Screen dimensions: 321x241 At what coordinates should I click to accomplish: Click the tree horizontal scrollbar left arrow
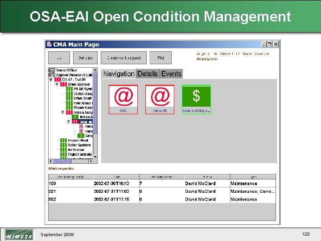click(x=50, y=161)
